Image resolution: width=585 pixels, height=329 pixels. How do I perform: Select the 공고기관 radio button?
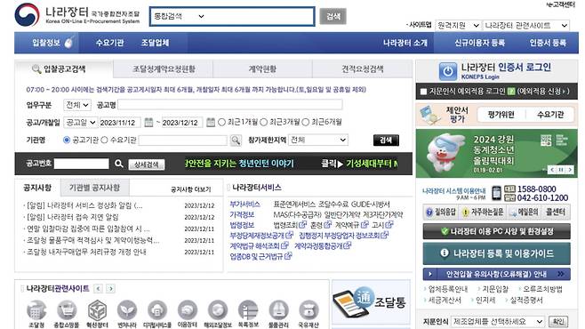pyautogui.click(x=67, y=140)
